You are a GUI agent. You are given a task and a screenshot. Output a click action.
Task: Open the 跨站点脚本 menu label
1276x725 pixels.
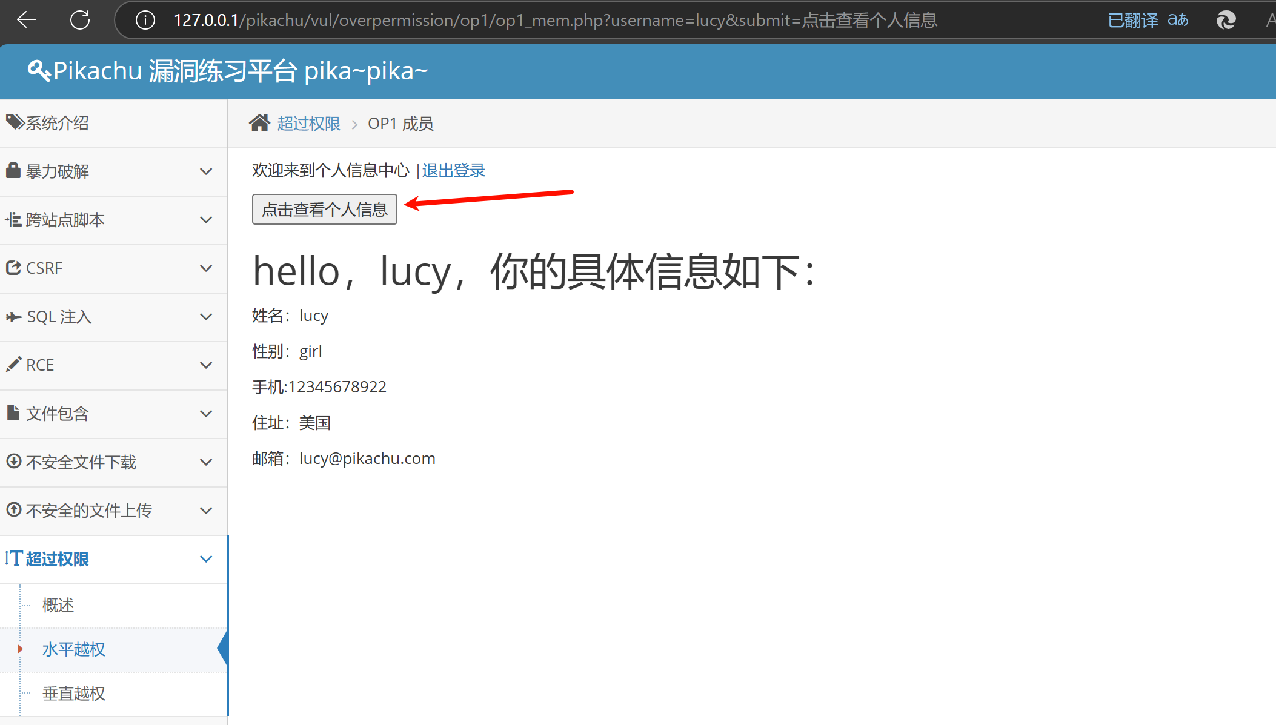coord(65,220)
